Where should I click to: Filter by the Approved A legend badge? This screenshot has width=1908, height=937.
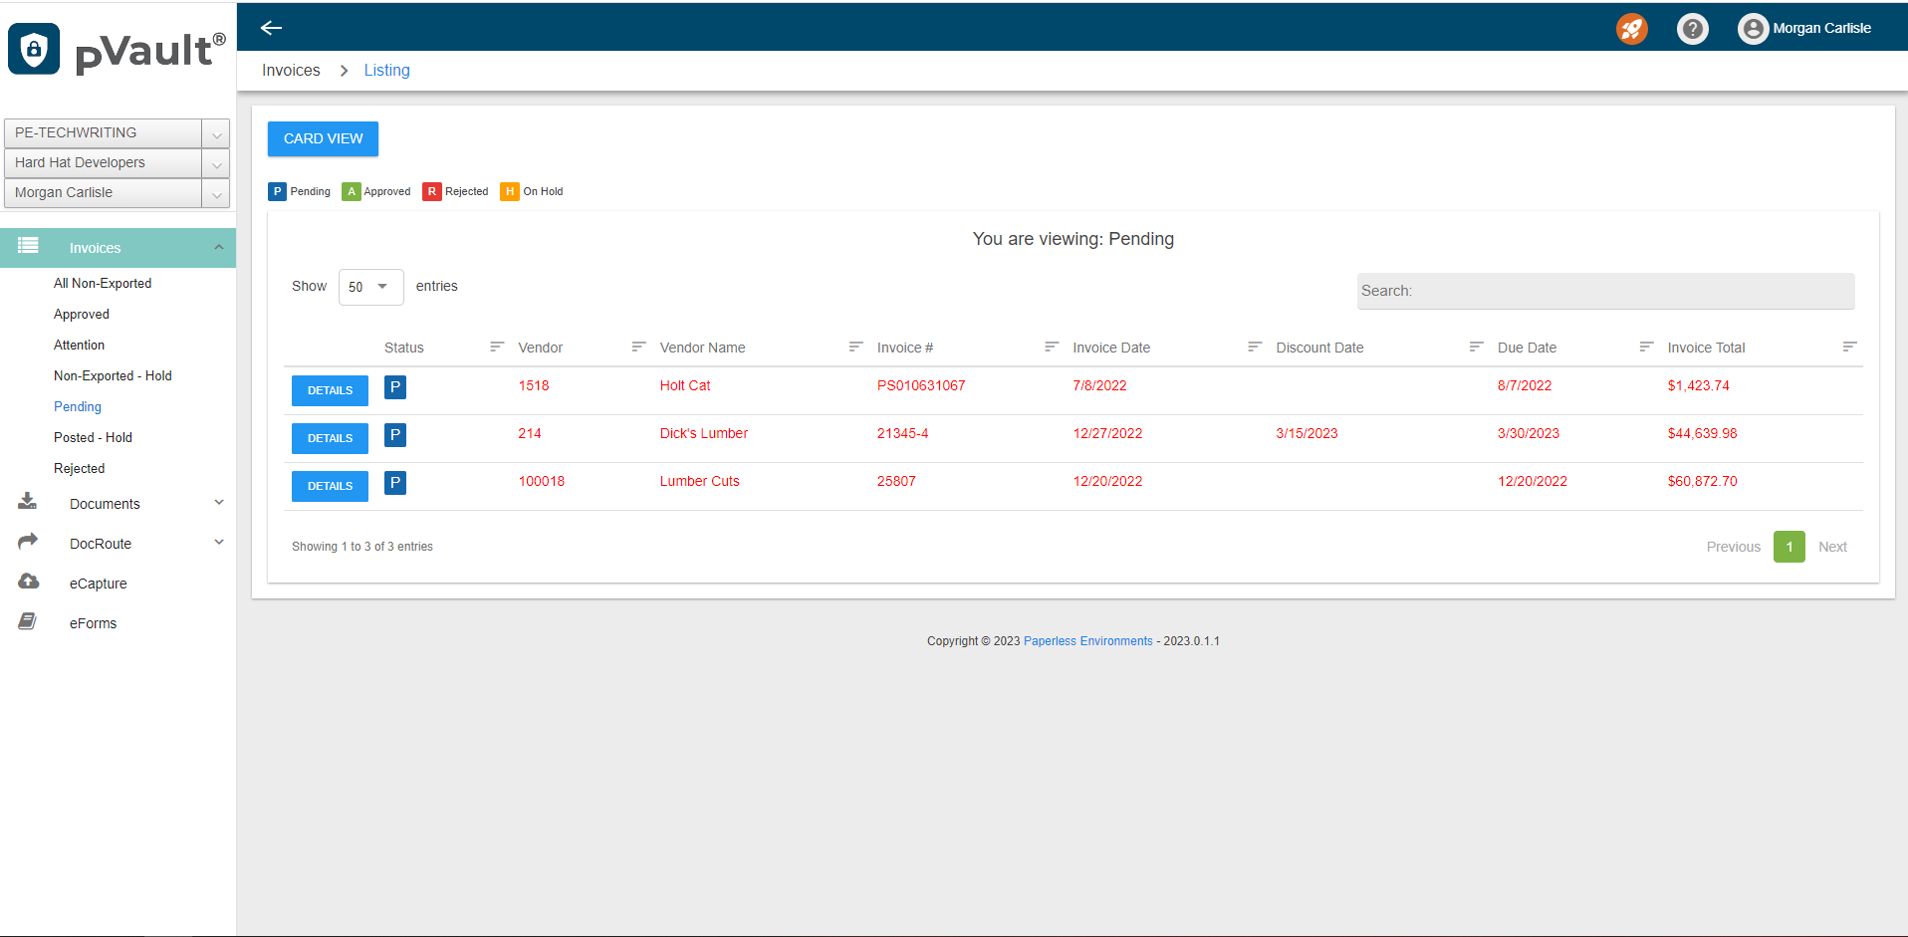351,191
